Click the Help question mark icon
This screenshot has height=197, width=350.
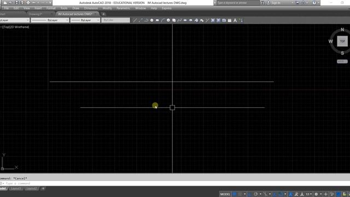[314, 3]
